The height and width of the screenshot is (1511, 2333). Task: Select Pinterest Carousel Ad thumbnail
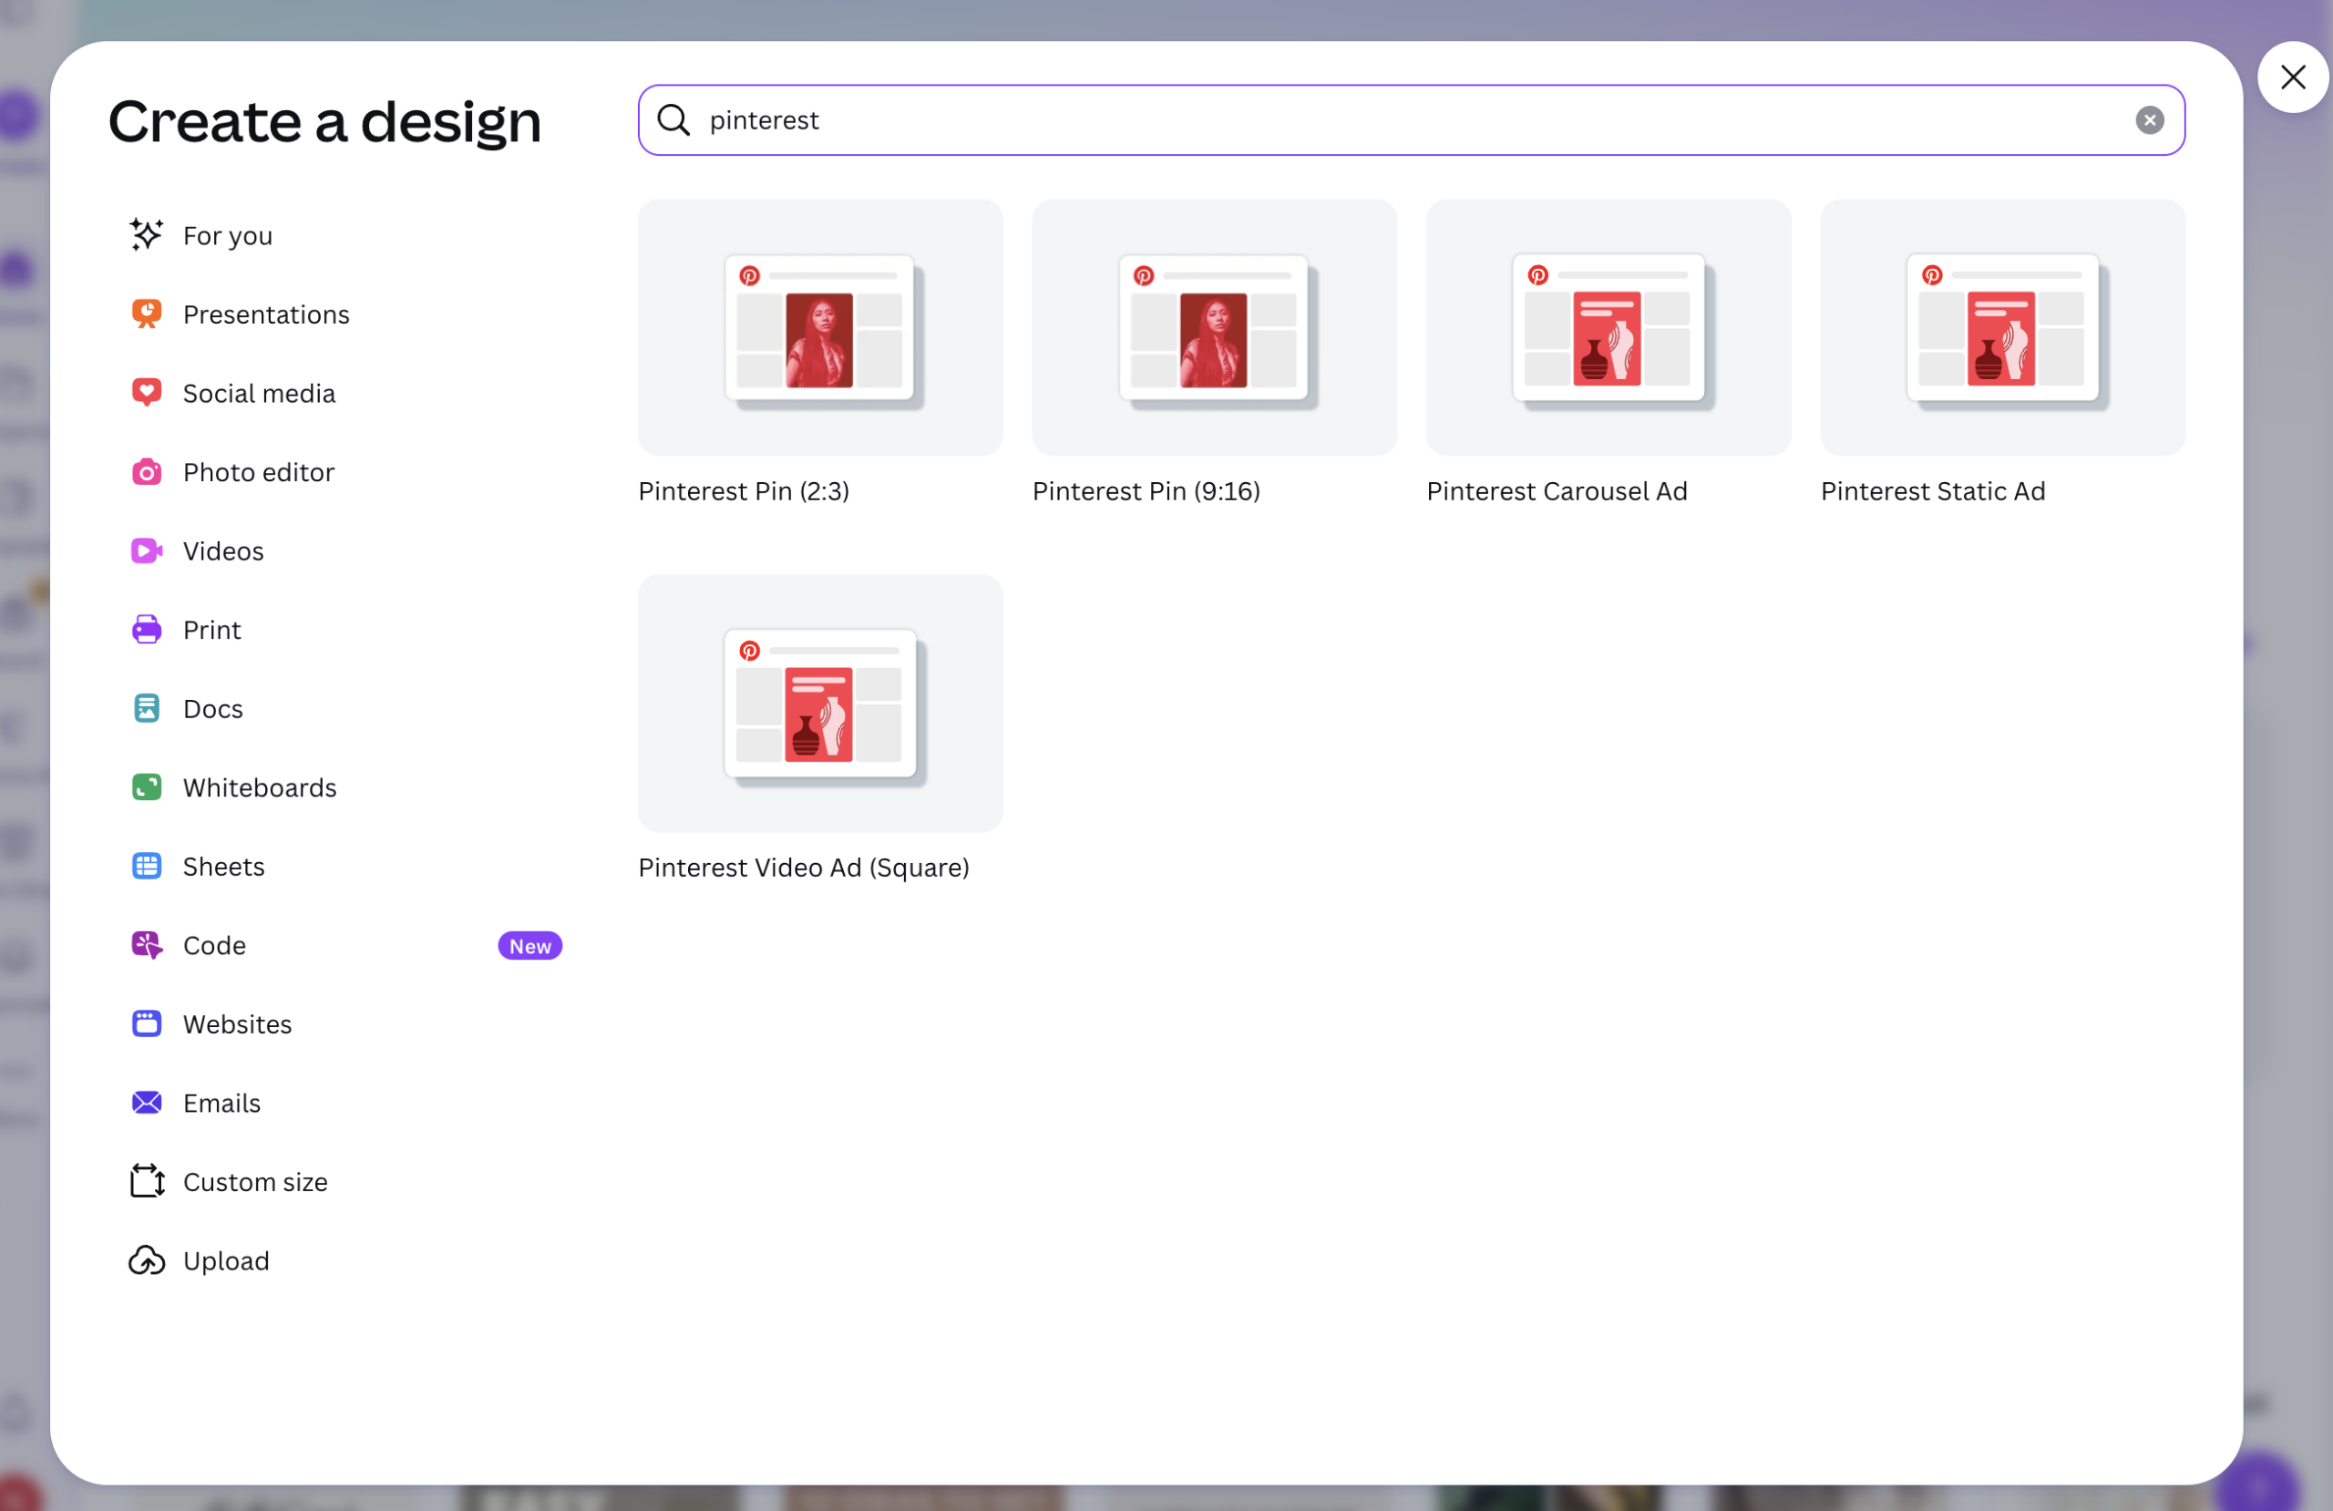tap(1608, 327)
